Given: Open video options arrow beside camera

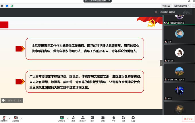Looking at the screenshot, I should (22, 118).
